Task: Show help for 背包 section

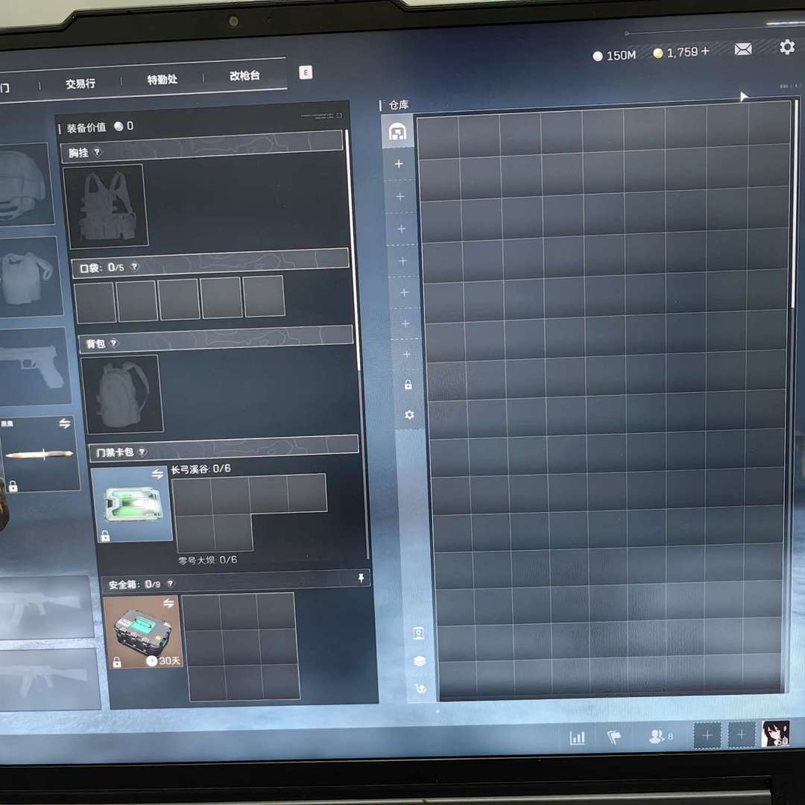Action: point(113,342)
